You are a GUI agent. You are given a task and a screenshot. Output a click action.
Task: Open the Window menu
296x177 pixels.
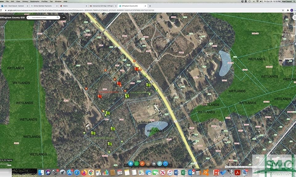click(58, 1)
